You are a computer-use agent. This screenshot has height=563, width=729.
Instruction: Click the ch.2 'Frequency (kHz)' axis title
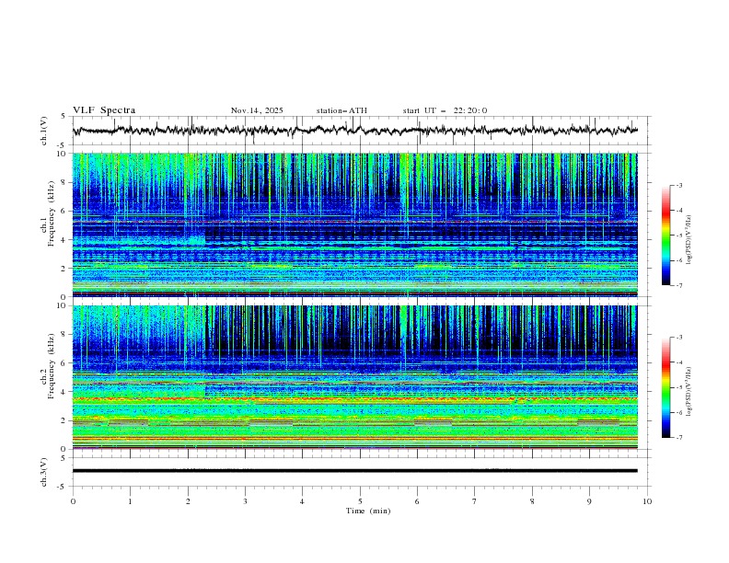(x=52, y=366)
